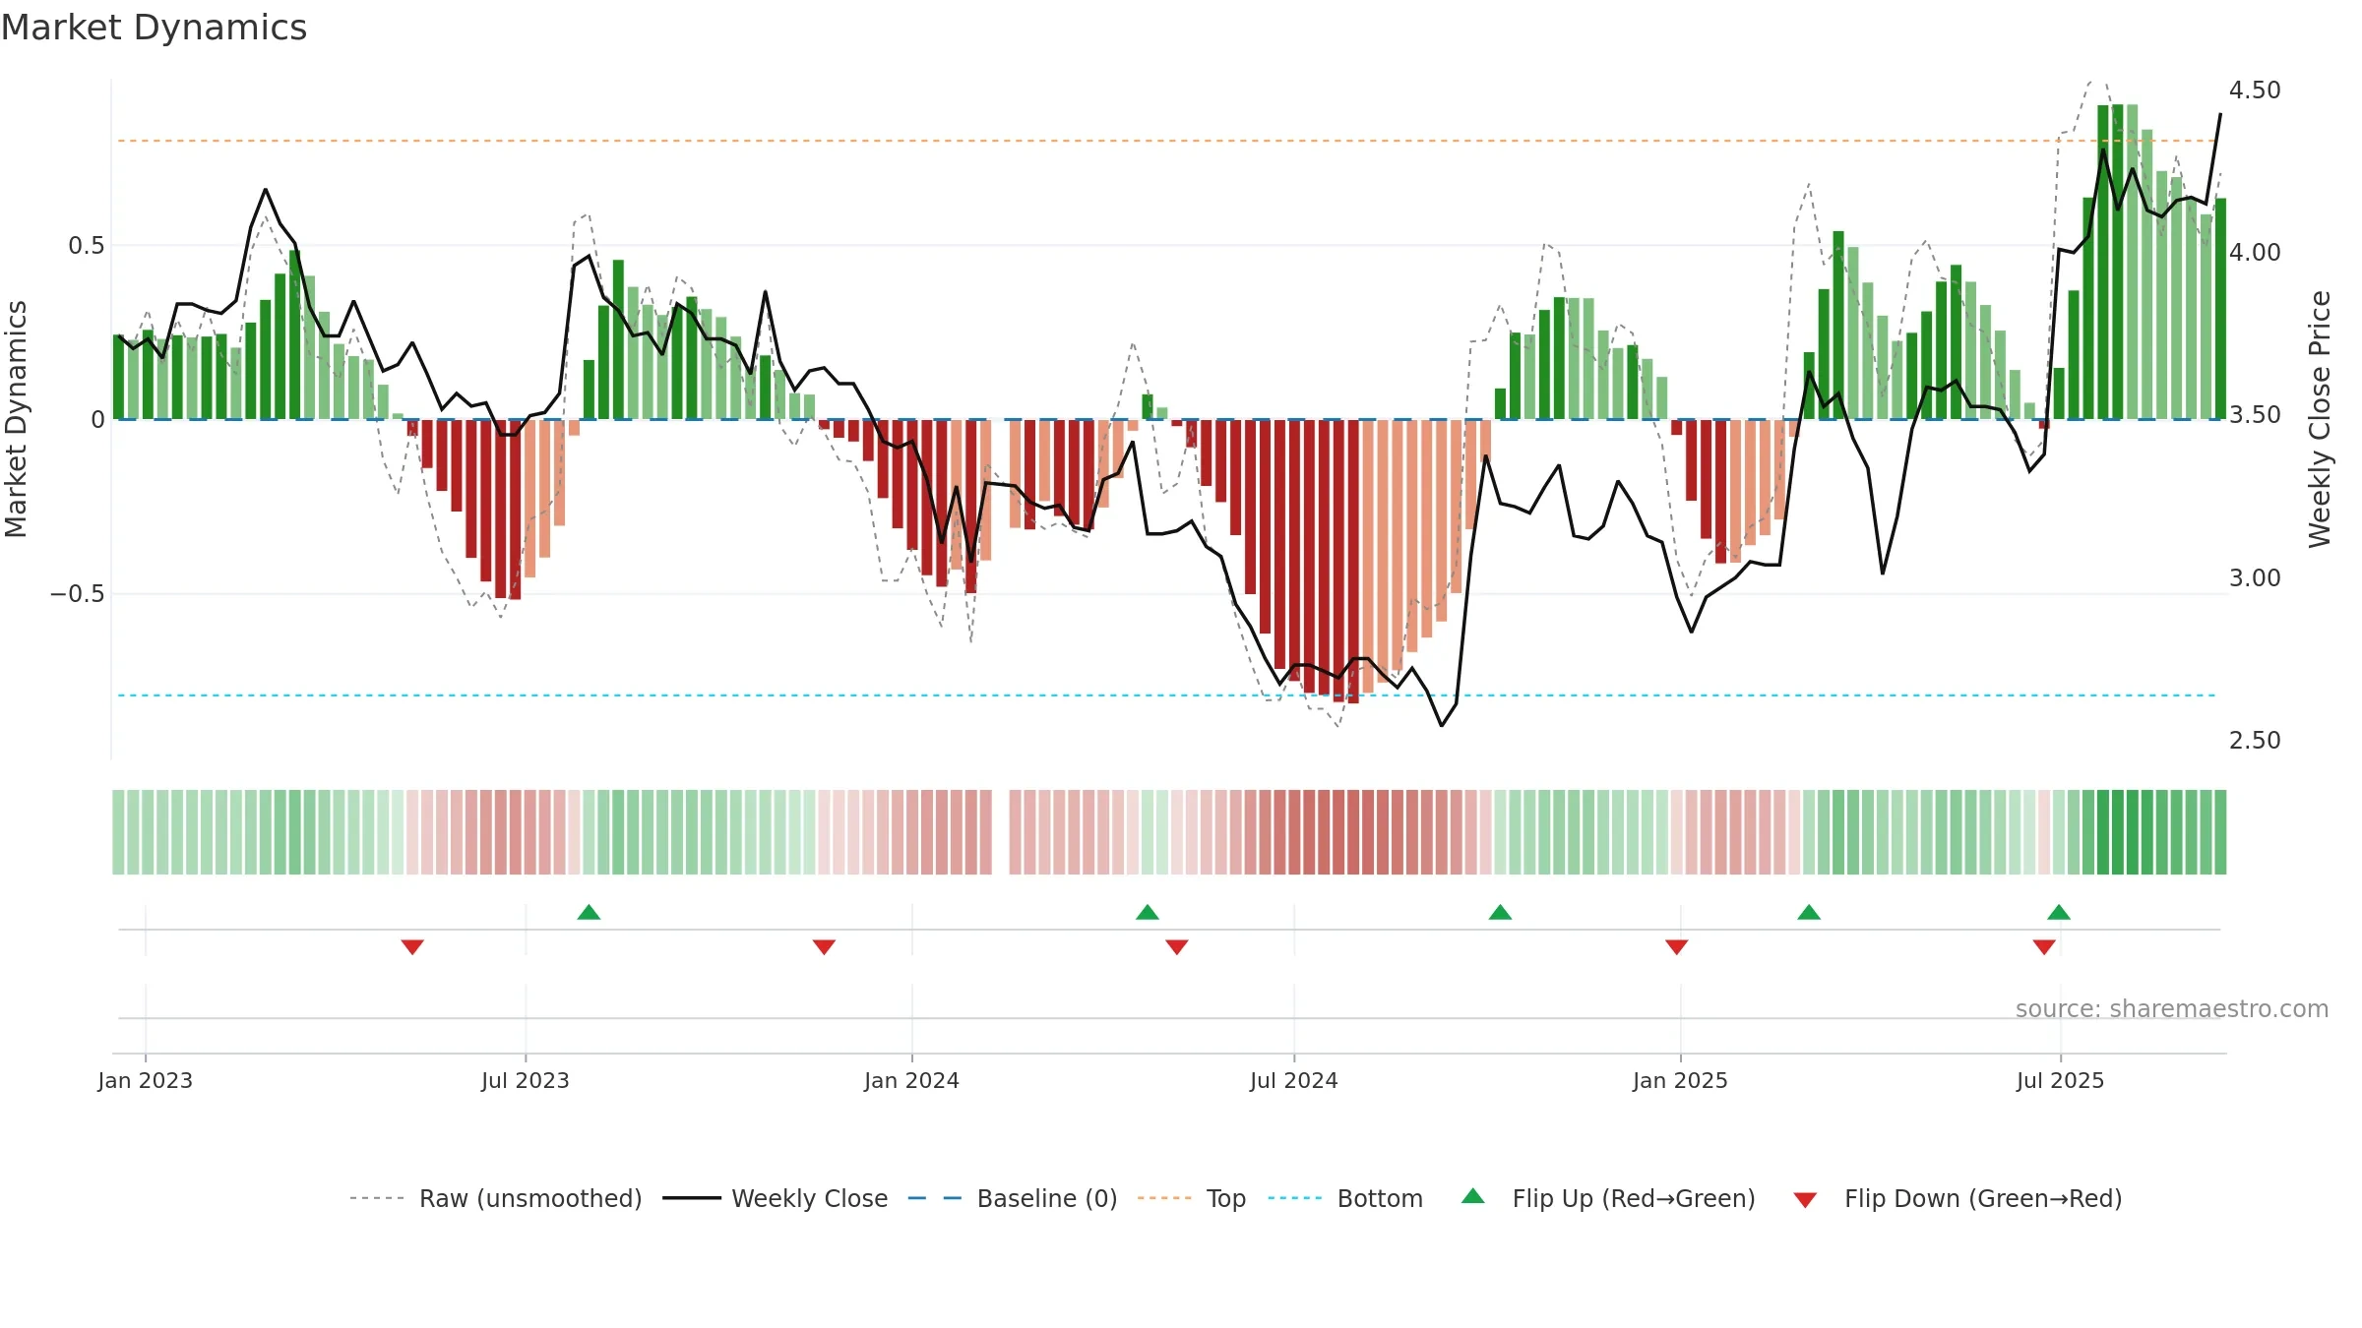2362x1328 pixels.
Task: Click the Jul 2025 axis label
Action: coord(2060,1080)
